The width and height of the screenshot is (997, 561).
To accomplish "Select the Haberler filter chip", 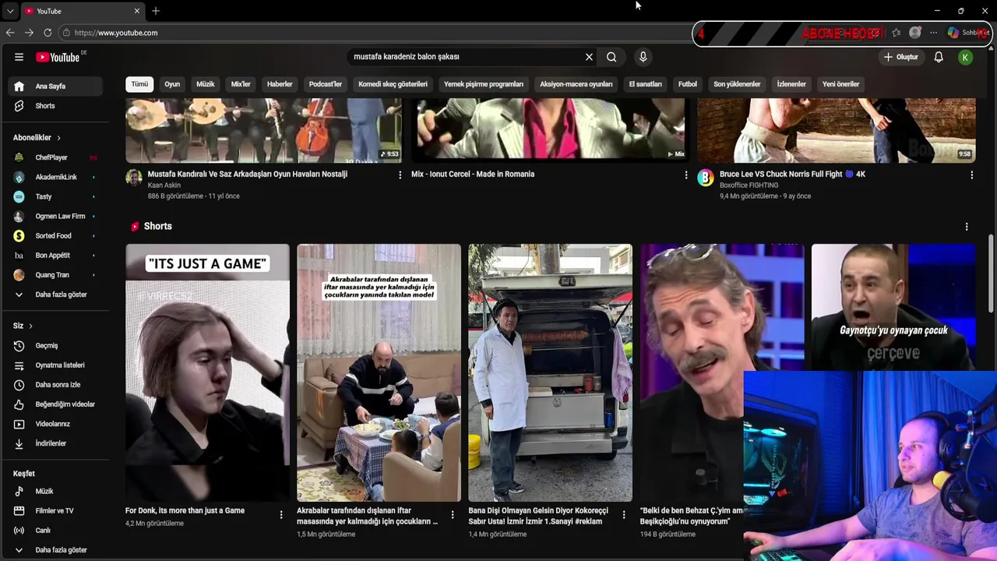I will coord(280,84).
